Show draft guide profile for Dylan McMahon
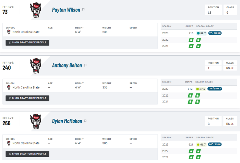This screenshot has width=240, height=163. point(27,154)
